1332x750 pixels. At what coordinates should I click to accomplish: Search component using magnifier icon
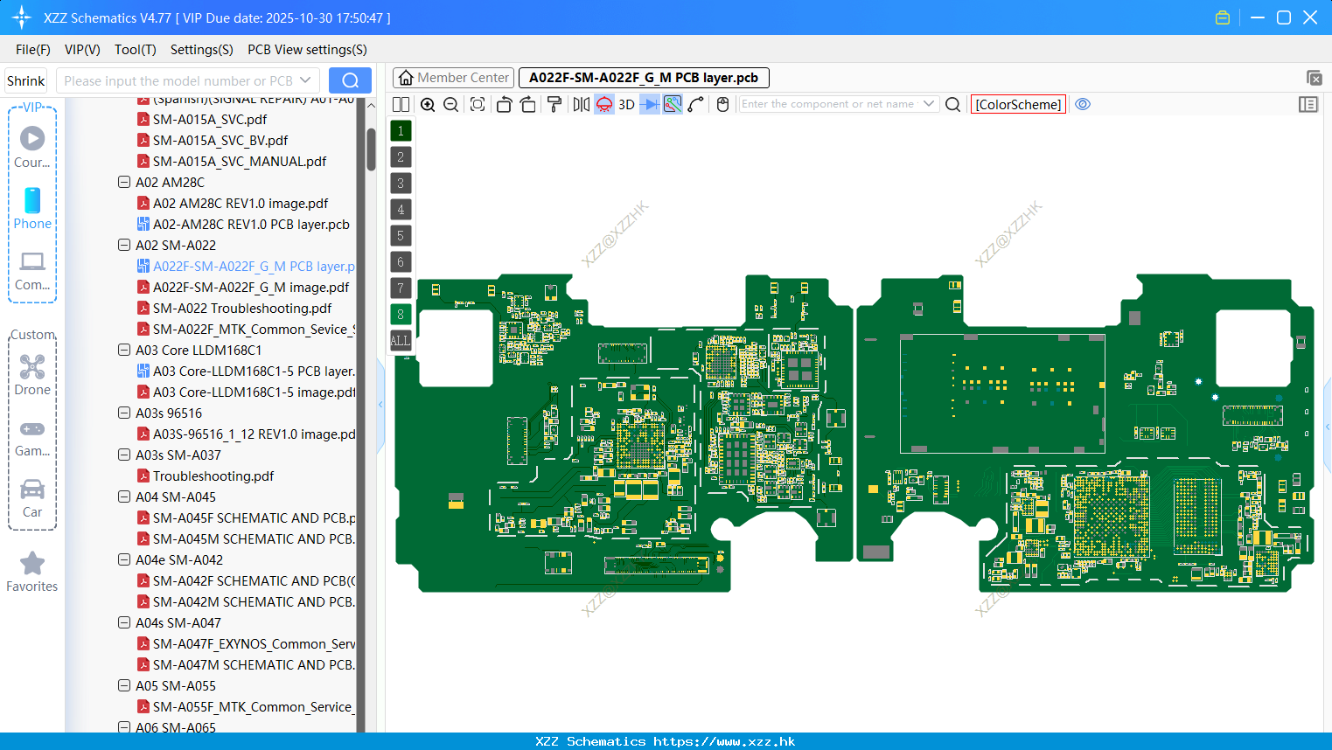point(953,104)
